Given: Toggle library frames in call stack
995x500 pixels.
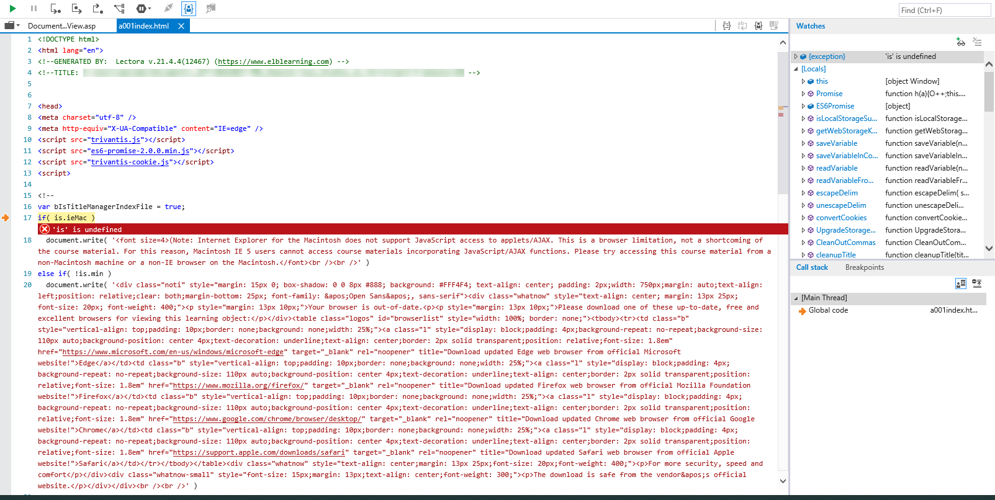Looking at the screenshot, I should pyautogui.click(x=961, y=283).
